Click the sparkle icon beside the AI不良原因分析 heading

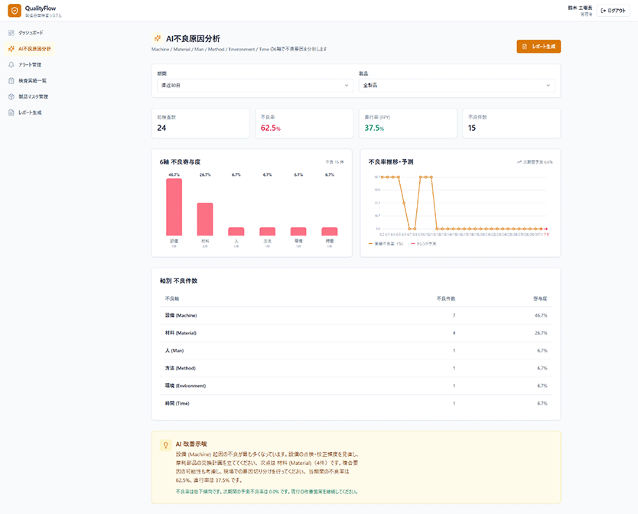click(158, 39)
